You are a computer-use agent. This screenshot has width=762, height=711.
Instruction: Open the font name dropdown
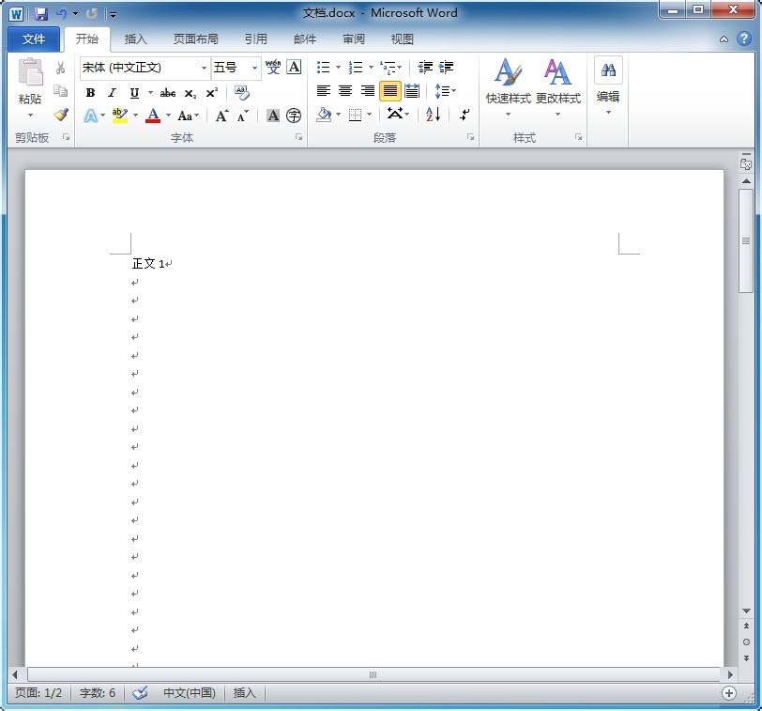pos(204,68)
